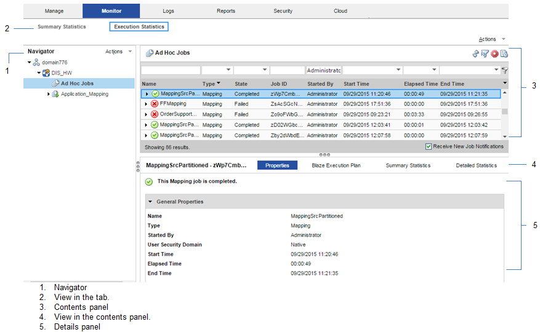Open the Navigator Actions dropdown
This screenshot has width=540, height=332.
(x=118, y=52)
